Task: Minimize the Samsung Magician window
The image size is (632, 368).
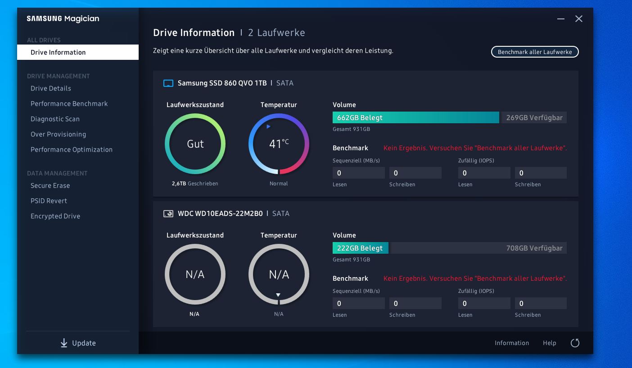Action: point(560,19)
